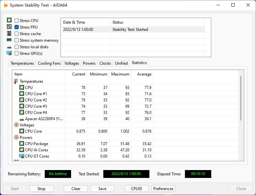Click the Average column header
The height and width of the screenshot is (195, 256).
142,74
